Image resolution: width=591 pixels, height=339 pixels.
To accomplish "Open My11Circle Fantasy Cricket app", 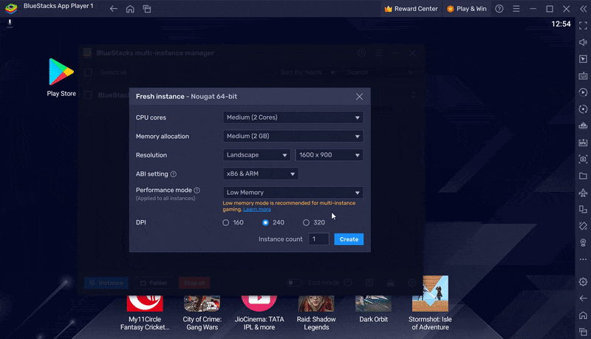I will click(x=145, y=313).
